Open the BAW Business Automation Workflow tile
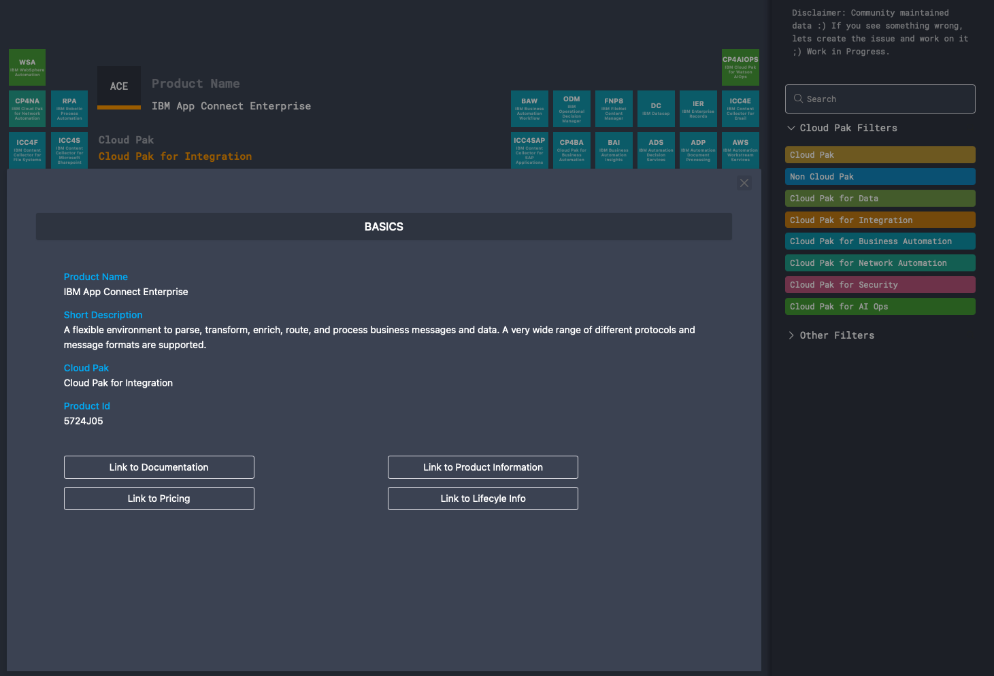This screenshot has width=994, height=676. tap(529, 109)
